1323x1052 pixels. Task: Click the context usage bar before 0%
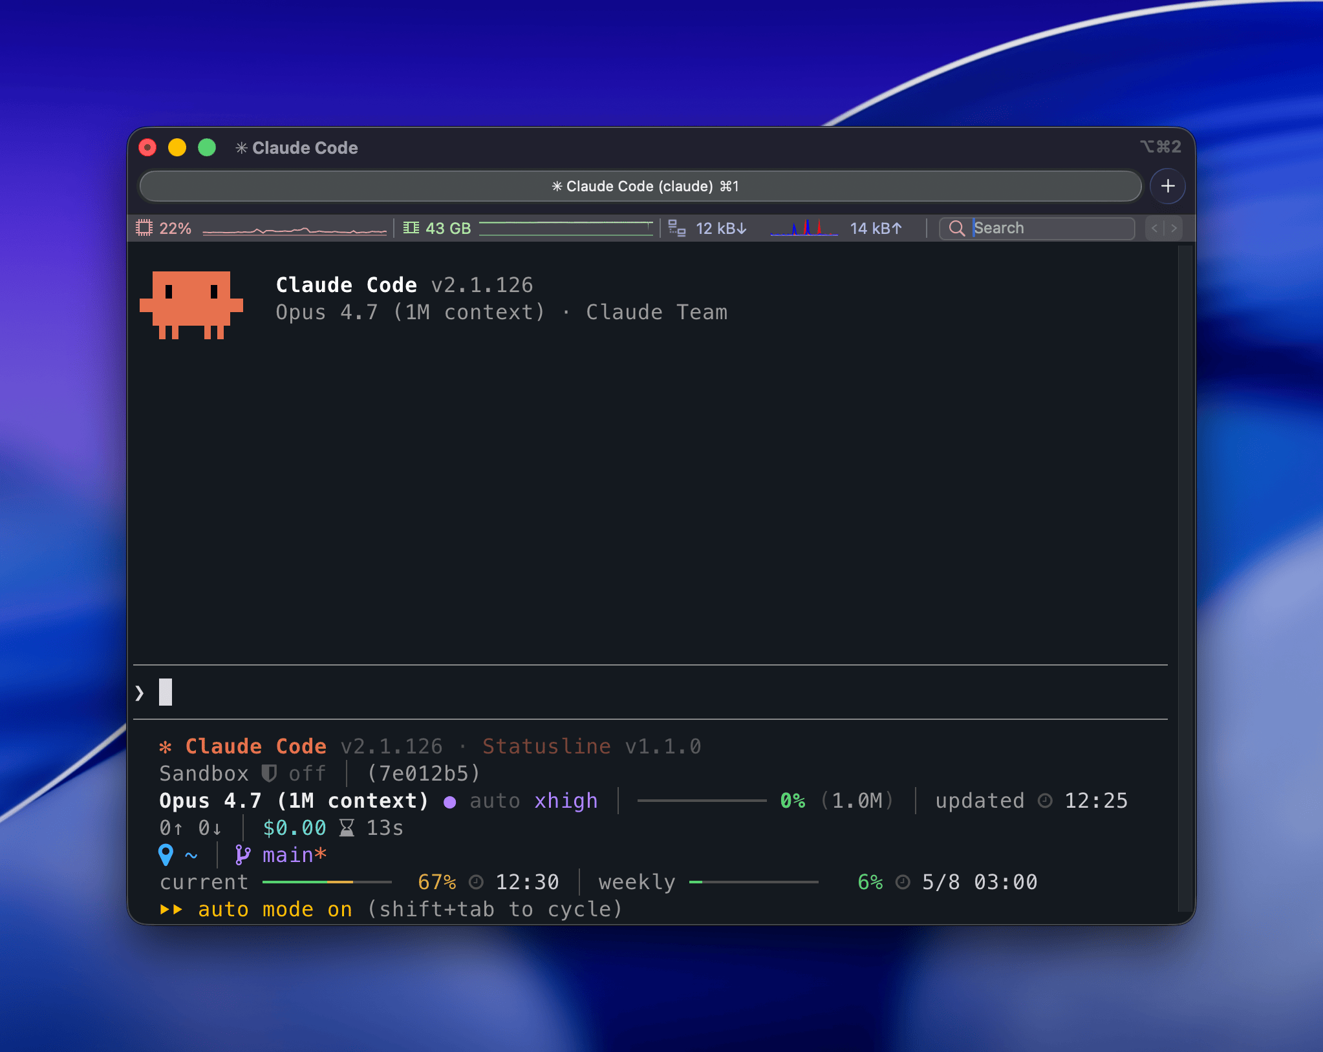click(702, 801)
